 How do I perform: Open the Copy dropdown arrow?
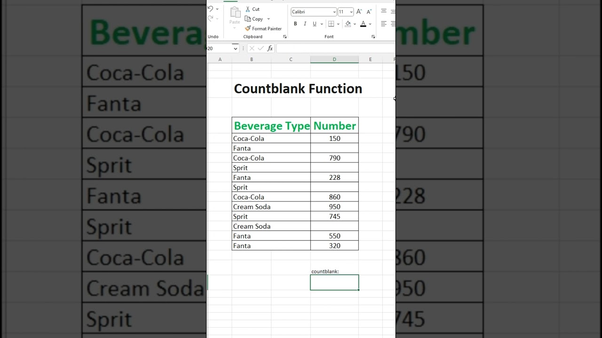click(269, 19)
